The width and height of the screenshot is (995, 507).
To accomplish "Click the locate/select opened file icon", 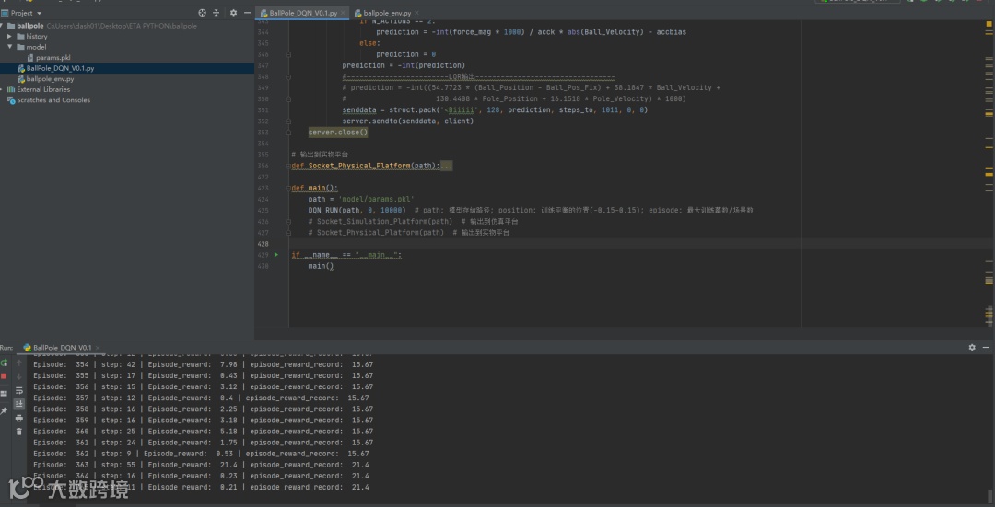I will [x=202, y=13].
